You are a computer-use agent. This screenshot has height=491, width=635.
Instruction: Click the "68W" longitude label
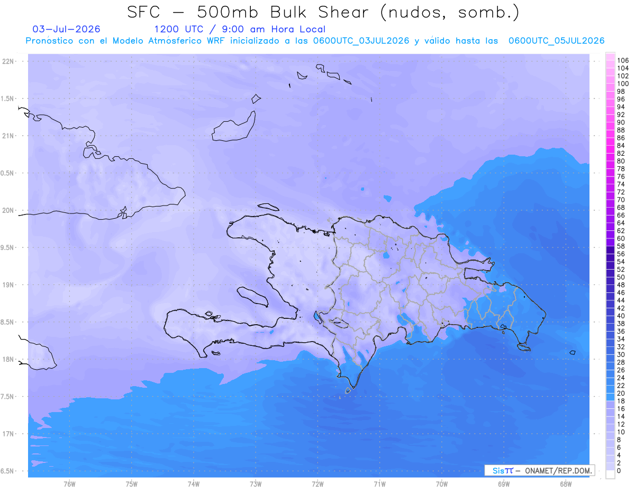[x=566, y=484]
